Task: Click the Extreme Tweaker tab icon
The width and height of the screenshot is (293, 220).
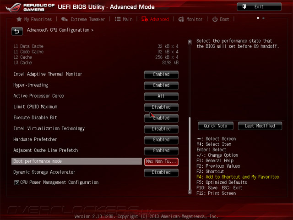Action: click(x=65, y=19)
